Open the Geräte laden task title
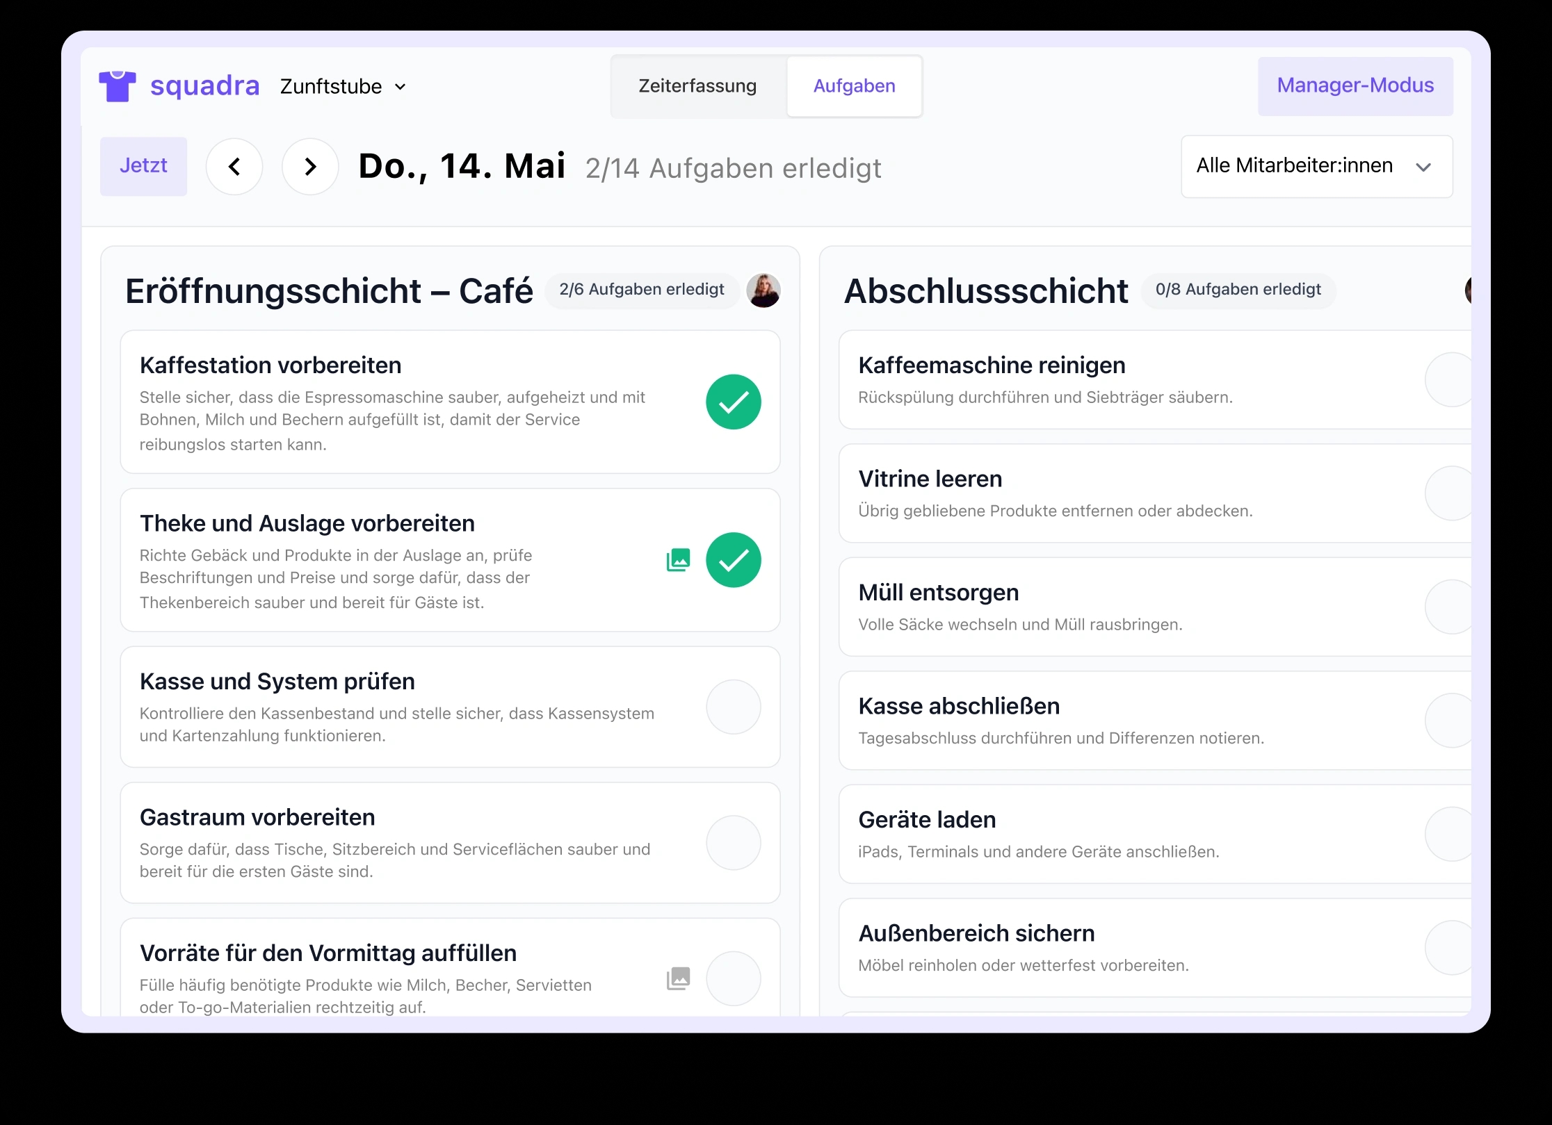 tap(927, 820)
